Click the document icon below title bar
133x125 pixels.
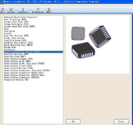(x=2, y=6)
